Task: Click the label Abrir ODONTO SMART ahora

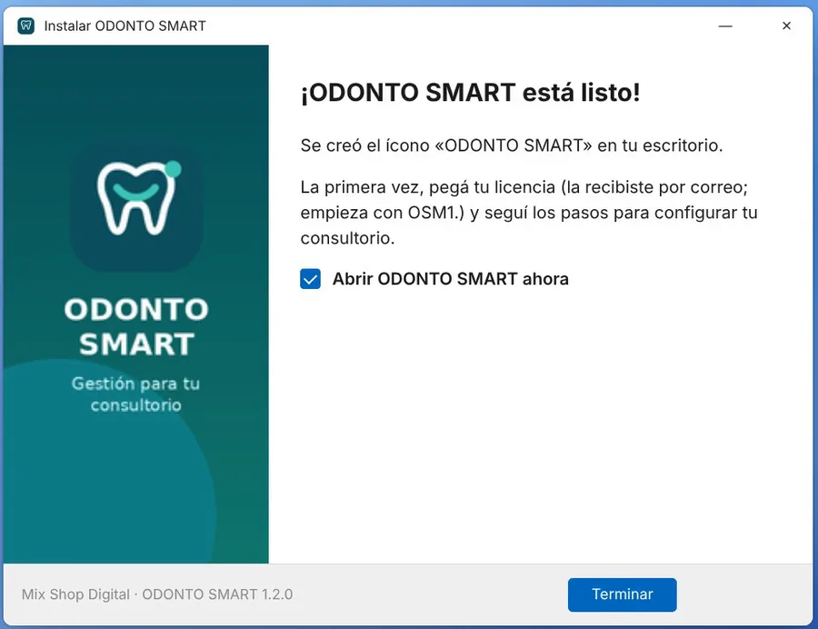Action: 451,279
